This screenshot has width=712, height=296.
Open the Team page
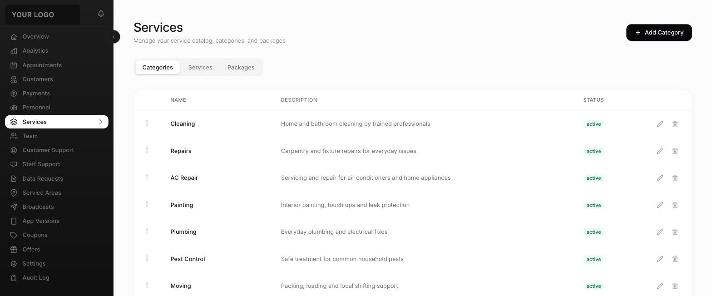click(57, 136)
